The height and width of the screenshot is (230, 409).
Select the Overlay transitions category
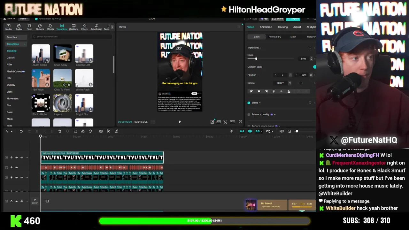(11, 85)
